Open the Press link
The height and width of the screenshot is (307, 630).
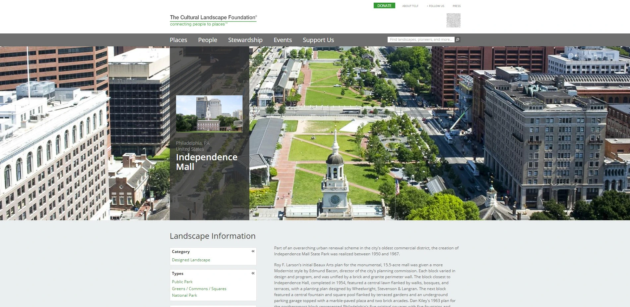pyautogui.click(x=457, y=6)
